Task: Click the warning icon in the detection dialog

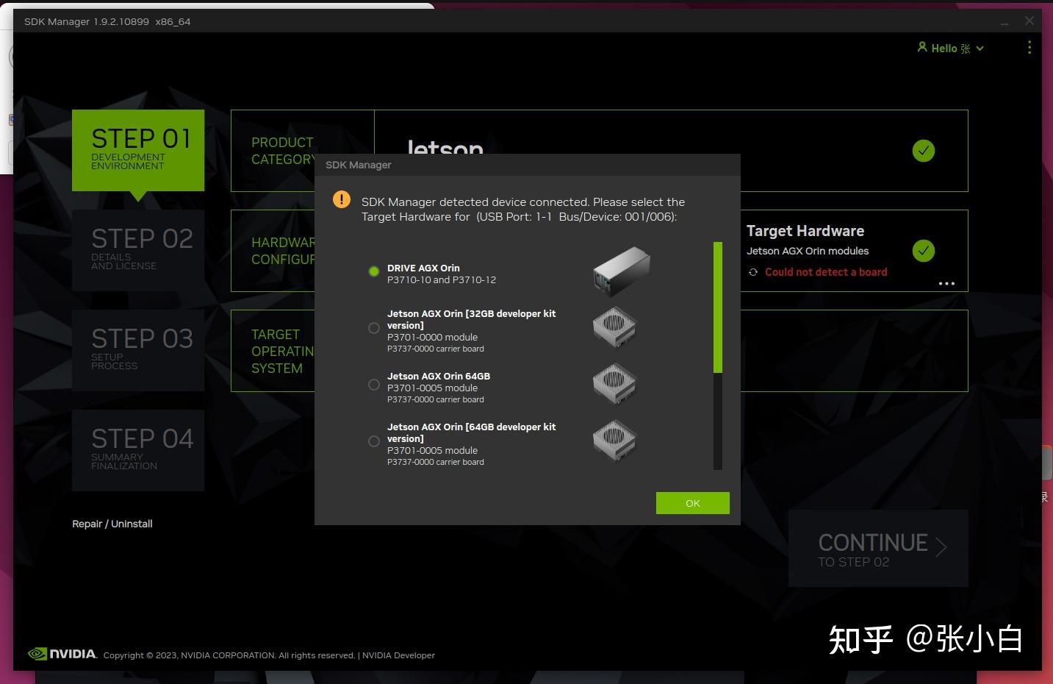Action: [x=341, y=199]
